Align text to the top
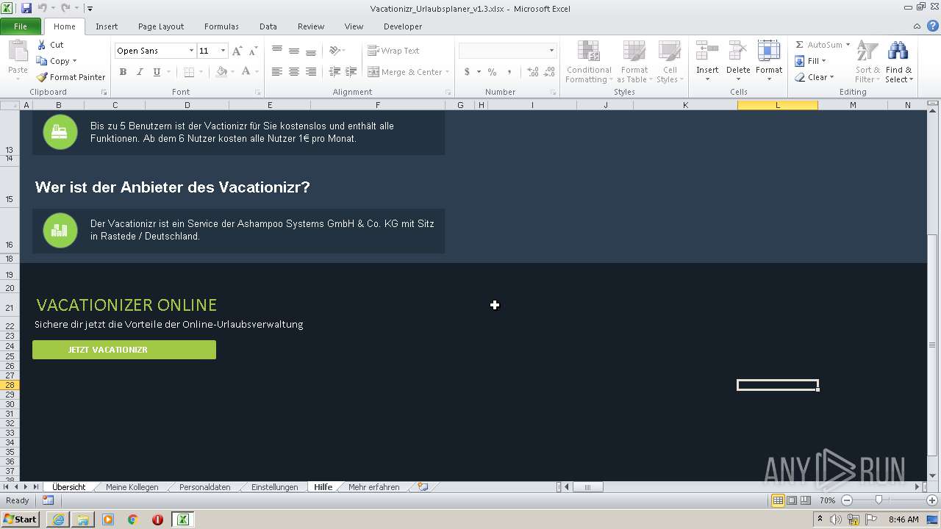Image resolution: width=941 pixels, height=529 pixels. [277, 51]
